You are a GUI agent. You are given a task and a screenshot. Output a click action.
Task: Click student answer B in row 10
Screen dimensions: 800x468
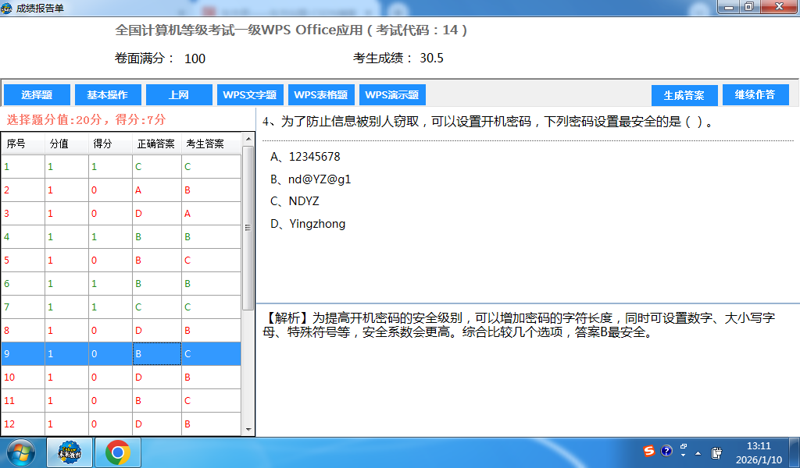211,378
